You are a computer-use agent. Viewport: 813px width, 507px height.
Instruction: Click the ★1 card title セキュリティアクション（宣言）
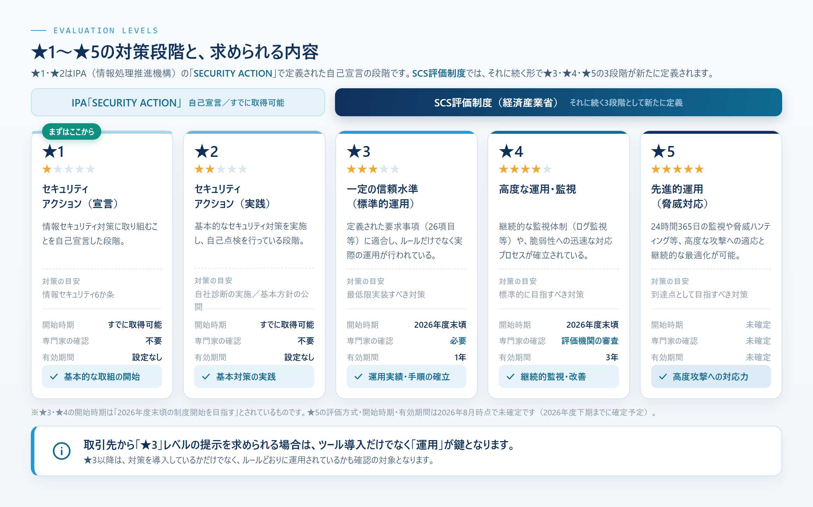(81, 196)
